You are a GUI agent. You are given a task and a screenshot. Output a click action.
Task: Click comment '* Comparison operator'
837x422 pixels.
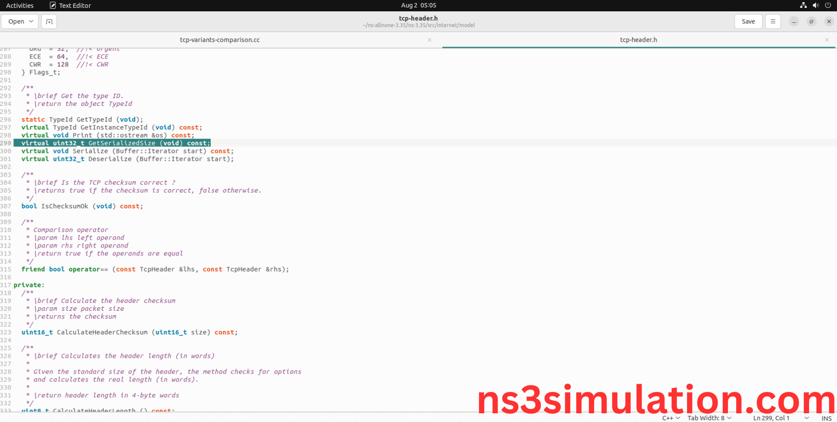pyautogui.click(x=67, y=230)
